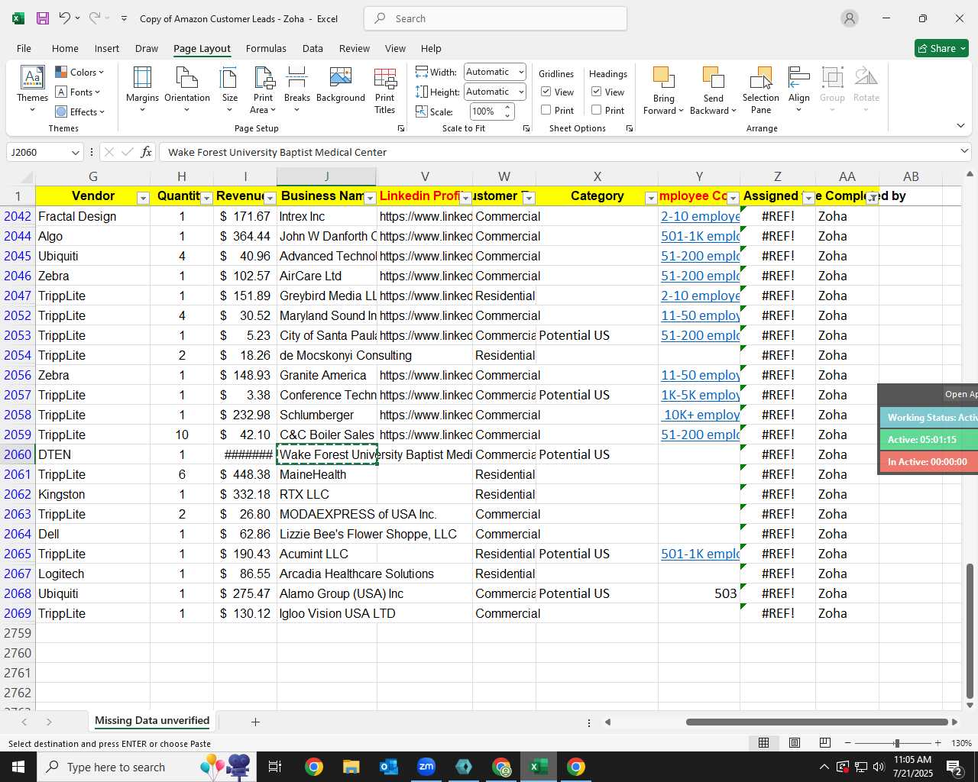Launch Outlook from the taskbar
978x782 pixels.
pos(388,767)
